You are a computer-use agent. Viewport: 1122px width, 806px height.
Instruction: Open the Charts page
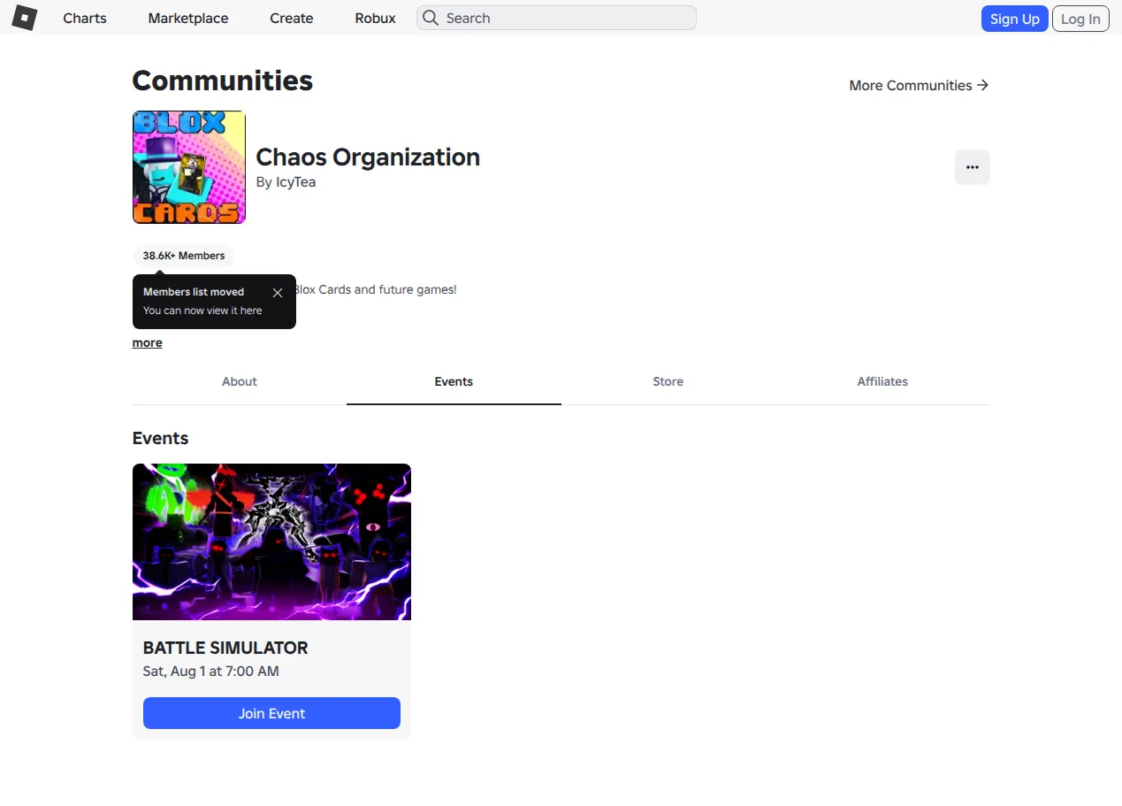[x=85, y=18]
